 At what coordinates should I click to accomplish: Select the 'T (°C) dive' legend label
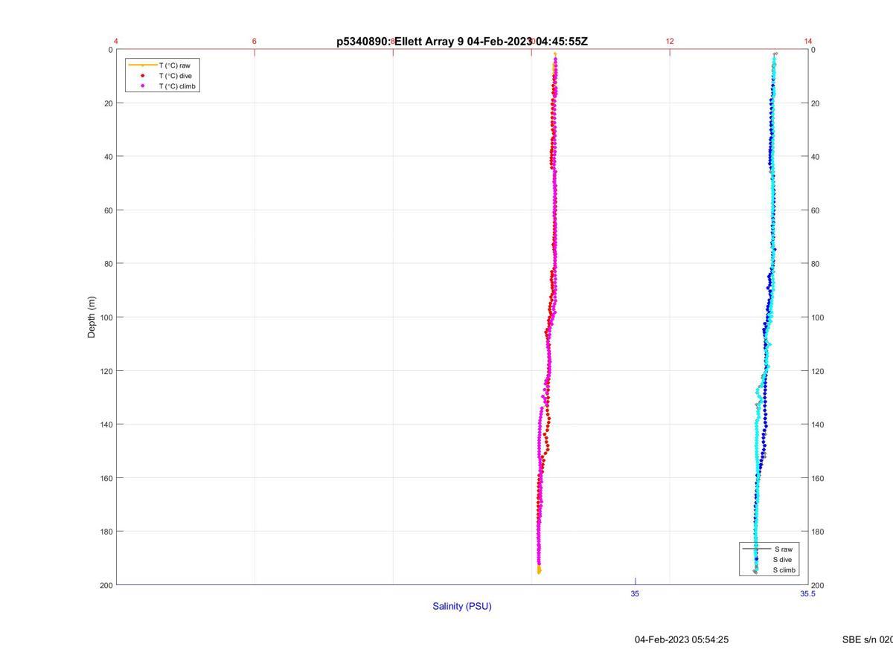point(175,76)
